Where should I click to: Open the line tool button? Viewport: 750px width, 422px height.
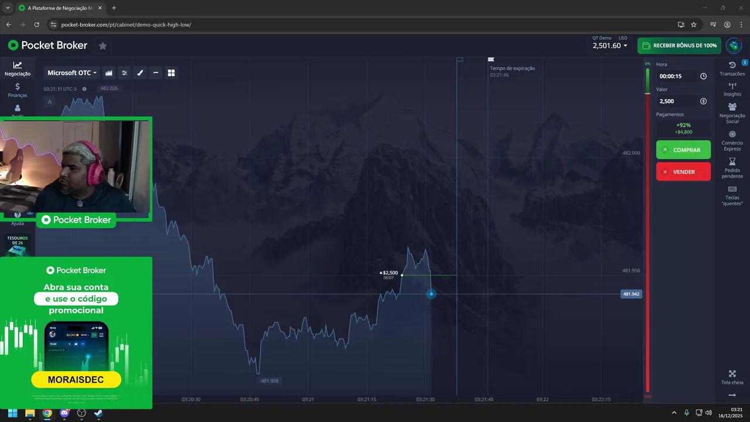156,73
